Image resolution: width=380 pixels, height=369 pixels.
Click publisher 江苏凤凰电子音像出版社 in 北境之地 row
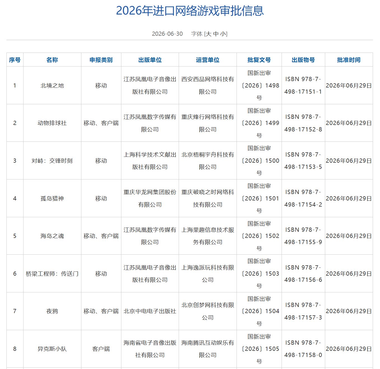pos(150,86)
